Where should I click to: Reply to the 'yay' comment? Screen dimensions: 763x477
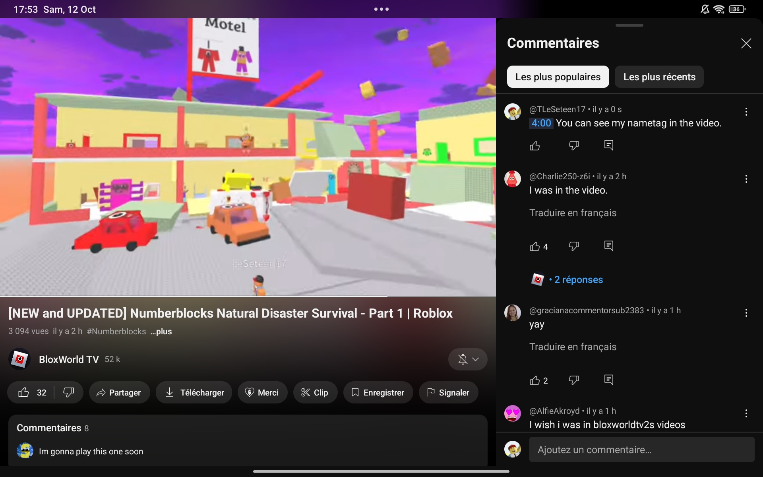click(609, 380)
